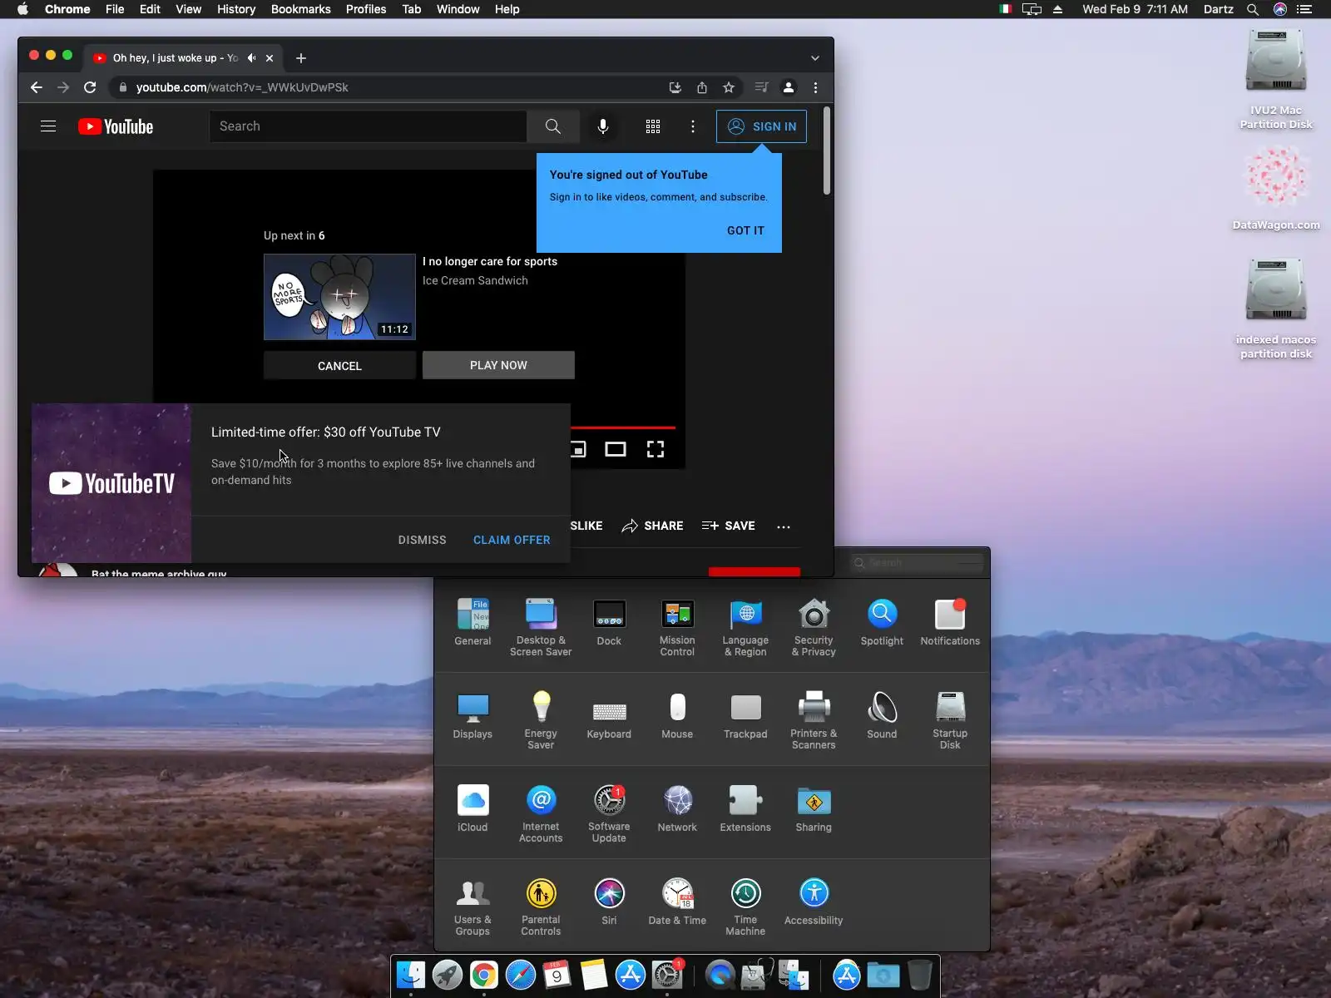The height and width of the screenshot is (998, 1331).
Task: Toggle full screen on the video player
Action: (656, 449)
